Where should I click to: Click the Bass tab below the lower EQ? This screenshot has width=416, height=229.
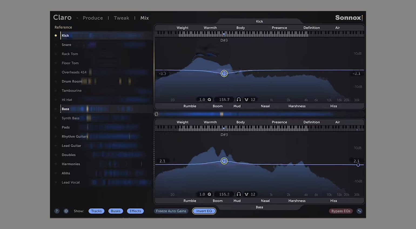click(259, 207)
